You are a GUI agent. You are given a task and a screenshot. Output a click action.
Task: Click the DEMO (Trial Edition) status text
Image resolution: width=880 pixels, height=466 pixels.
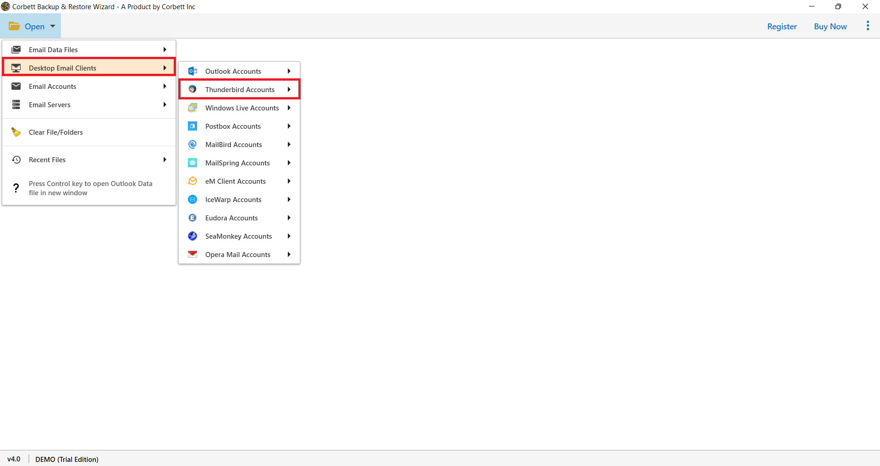click(x=67, y=459)
